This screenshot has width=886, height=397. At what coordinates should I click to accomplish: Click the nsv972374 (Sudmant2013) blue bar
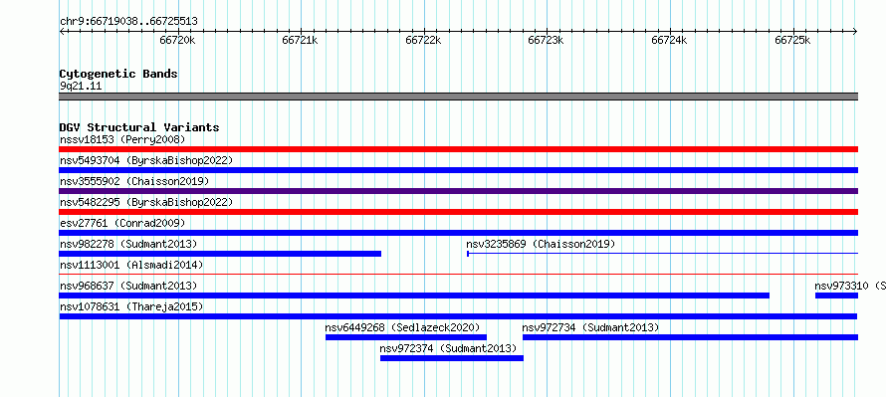pyautogui.click(x=452, y=358)
